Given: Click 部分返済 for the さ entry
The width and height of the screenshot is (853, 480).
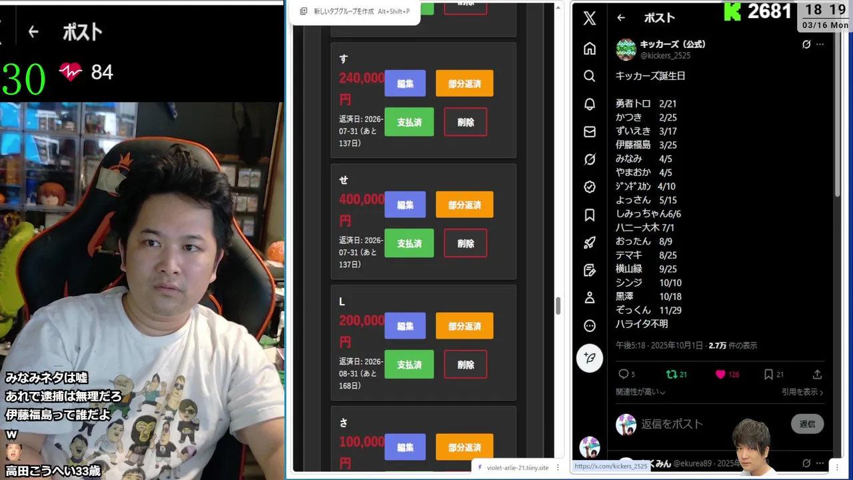Looking at the screenshot, I should coord(464,447).
